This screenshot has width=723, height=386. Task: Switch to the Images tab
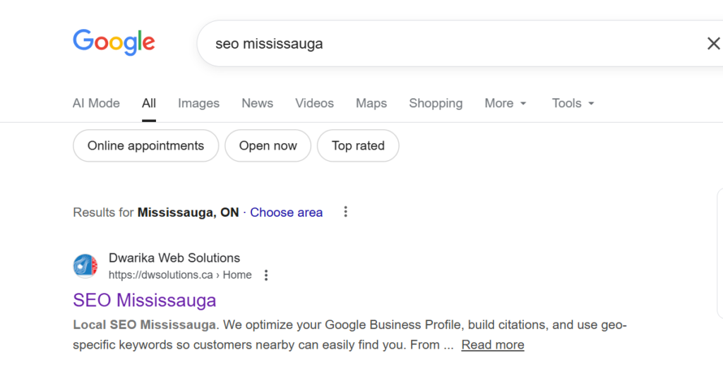click(x=198, y=103)
